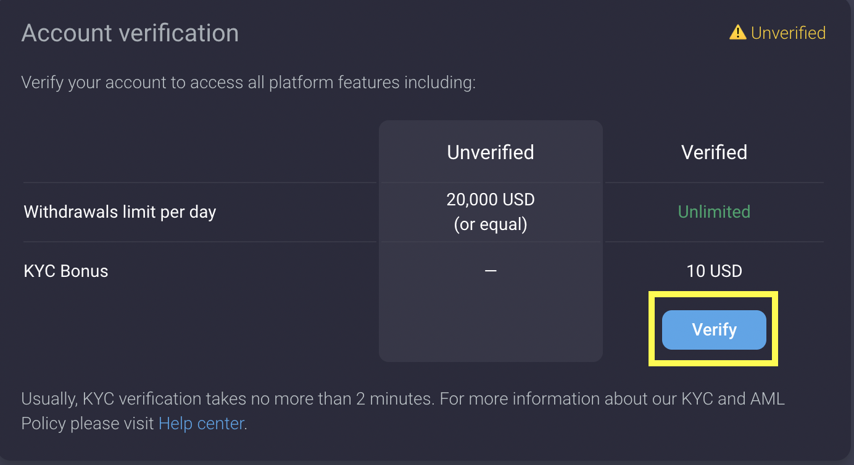Click the Withdrawals limit per day label

pos(120,212)
